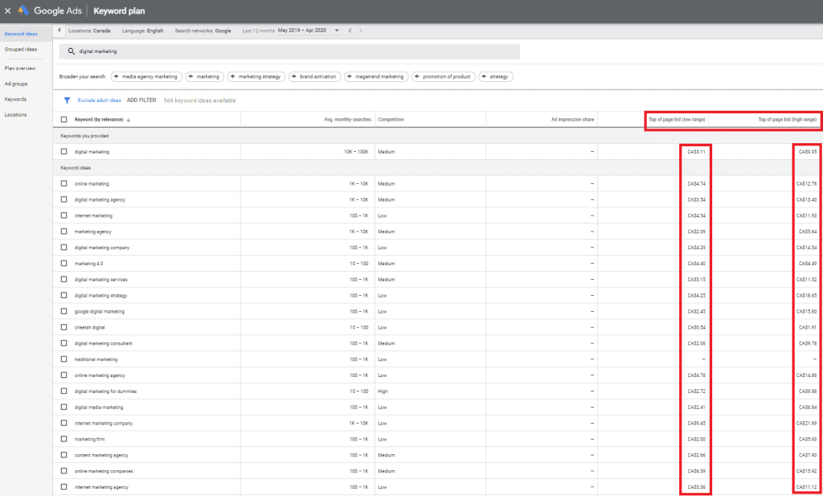Add 'megatrend marketing' suggestion chip
Viewport: 823px width, 496px height.
[x=376, y=76]
